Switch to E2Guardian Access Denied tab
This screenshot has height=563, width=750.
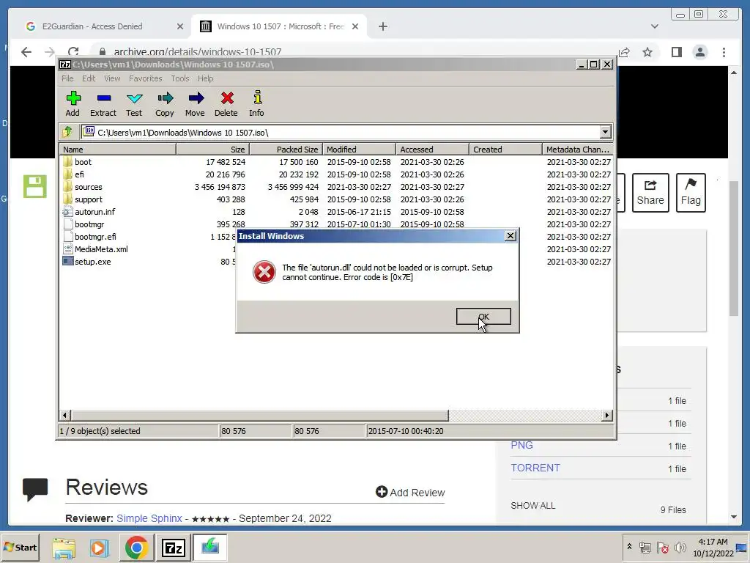[92, 26]
